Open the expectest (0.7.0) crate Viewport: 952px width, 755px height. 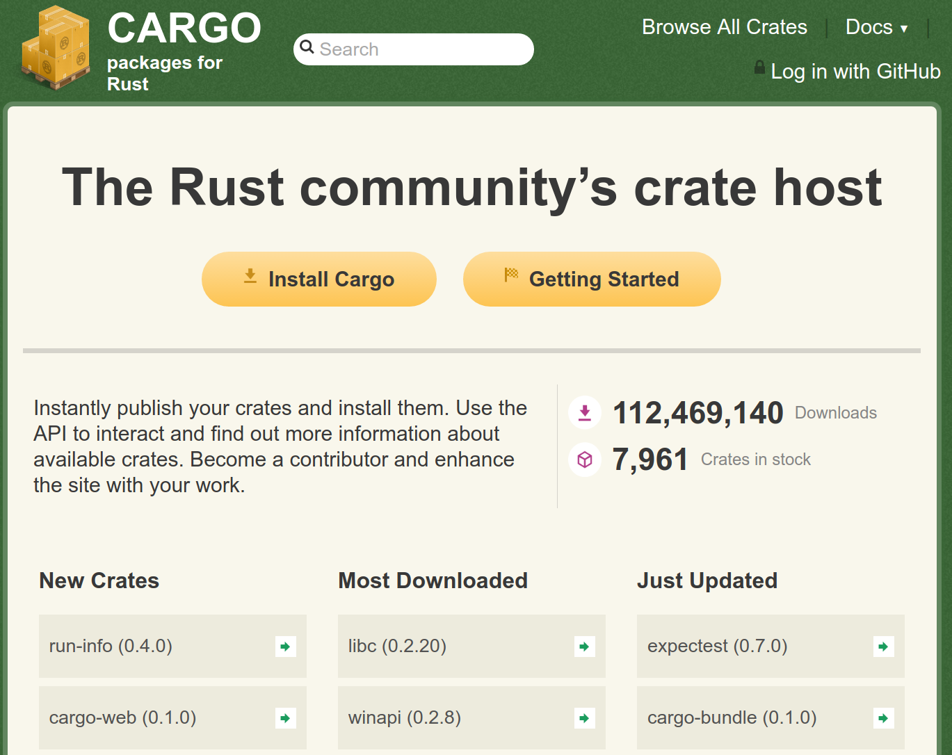tap(771, 646)
